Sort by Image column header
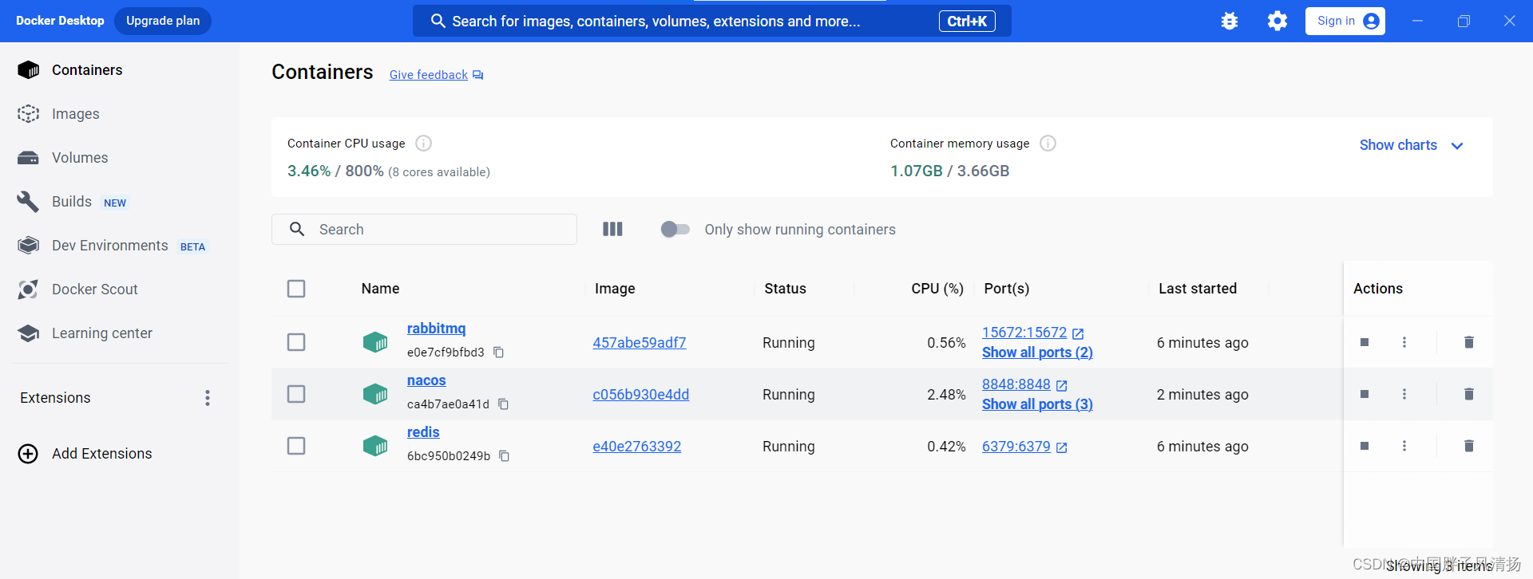Screen dimensions: 1533x579 tap(615, 289)
